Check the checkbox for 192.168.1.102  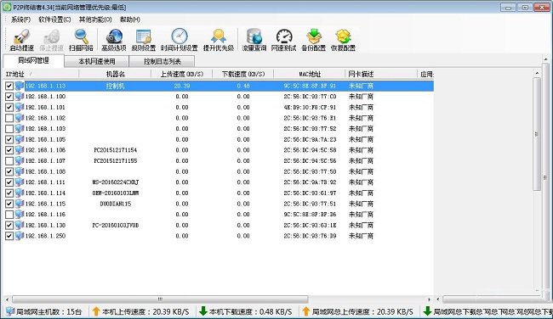click(9, 118)
